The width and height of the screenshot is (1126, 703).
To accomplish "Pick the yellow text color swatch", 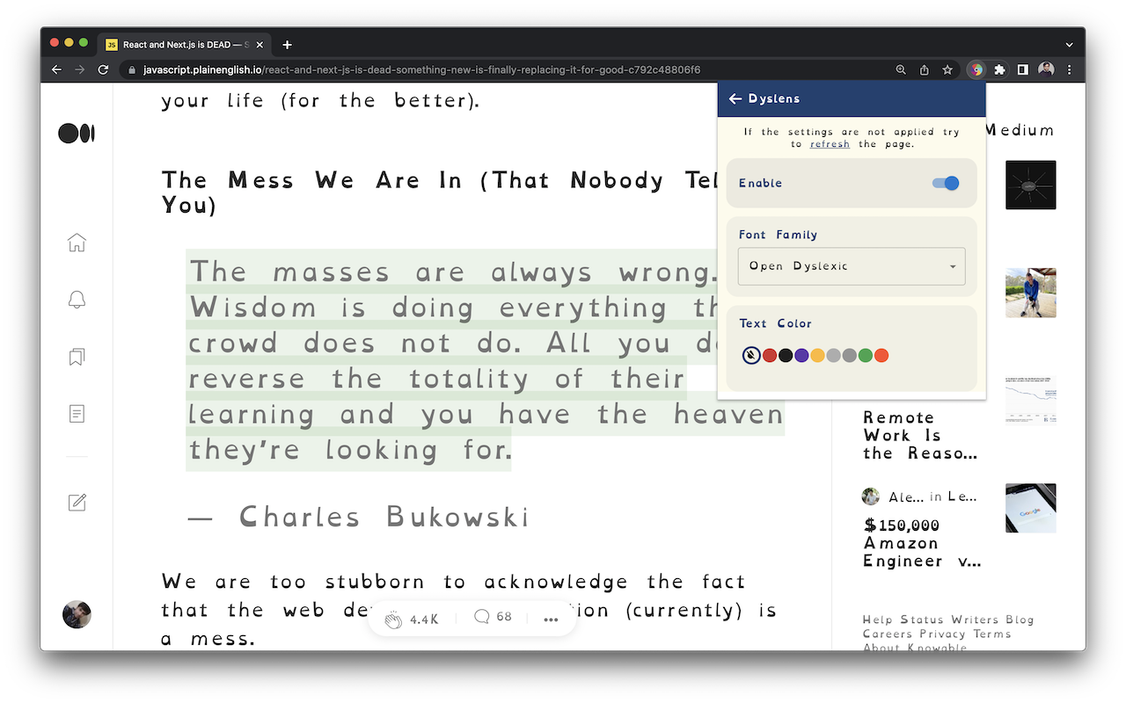I will [x=817, y=356].
